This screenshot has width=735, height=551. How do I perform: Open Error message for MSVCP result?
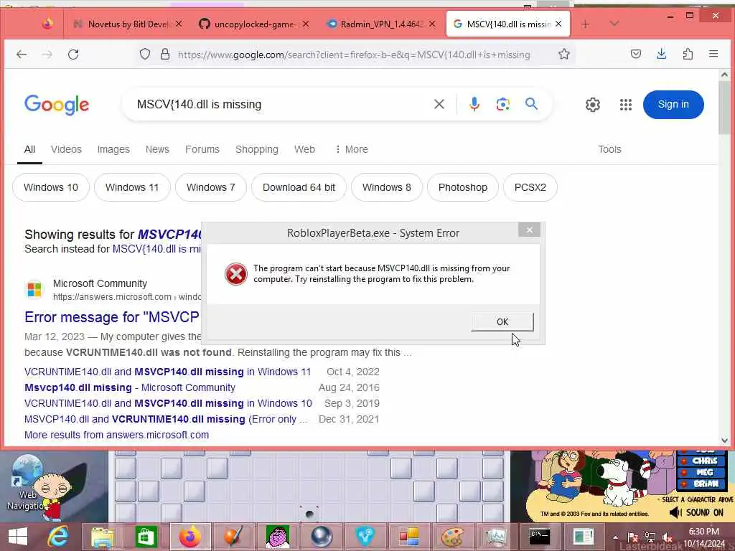(112, 317)
